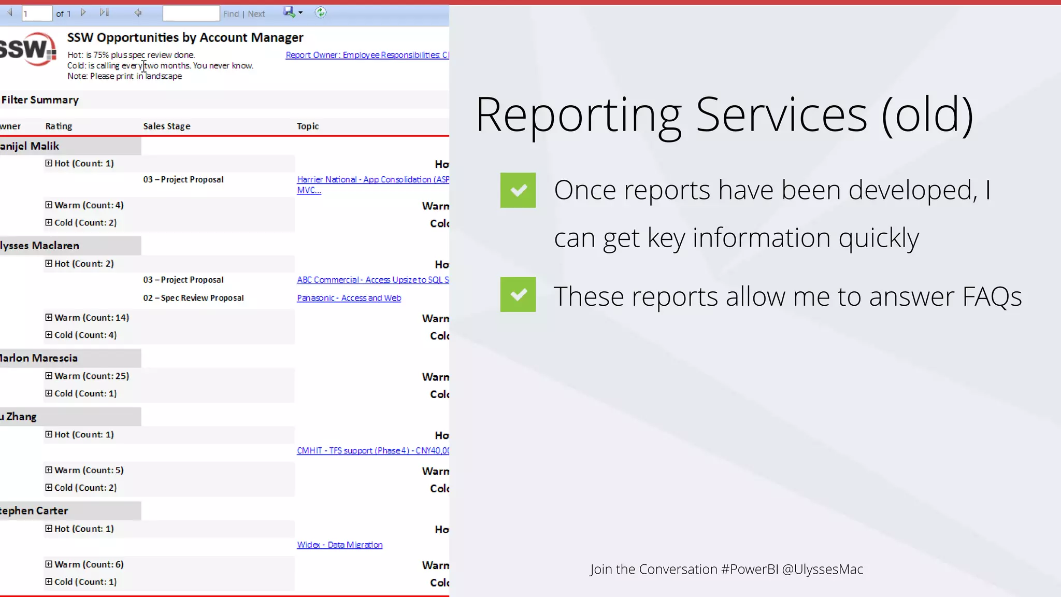This screenshot has width=1061, height=597.
Task: Click the Find link in toolbar
Action: (231, 14)
